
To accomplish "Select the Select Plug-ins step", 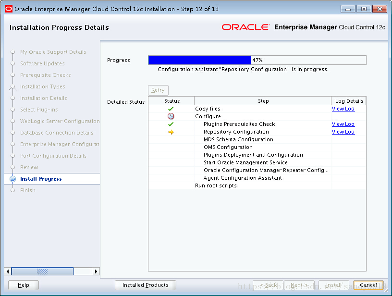I will point(39,110).
